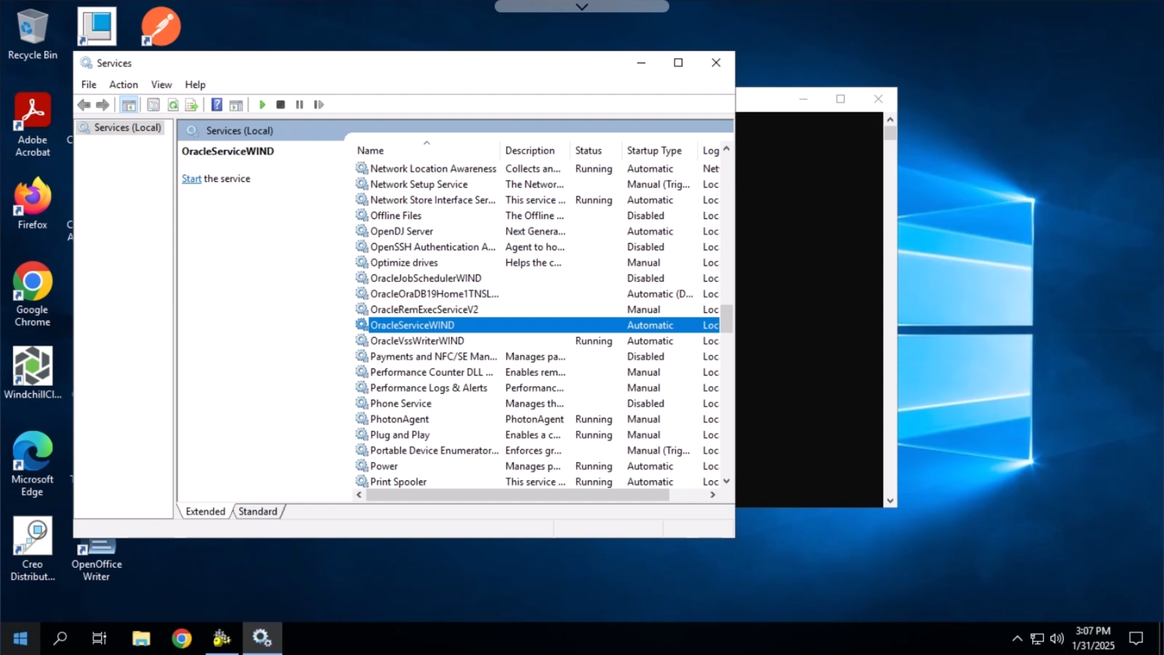
Task: Open File Explorer from the taskbar
Action: tap(141, 639)
